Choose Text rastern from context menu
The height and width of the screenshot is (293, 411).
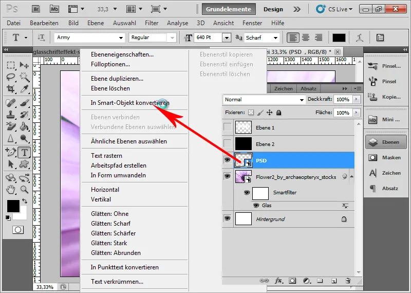(x=106, y=156)
